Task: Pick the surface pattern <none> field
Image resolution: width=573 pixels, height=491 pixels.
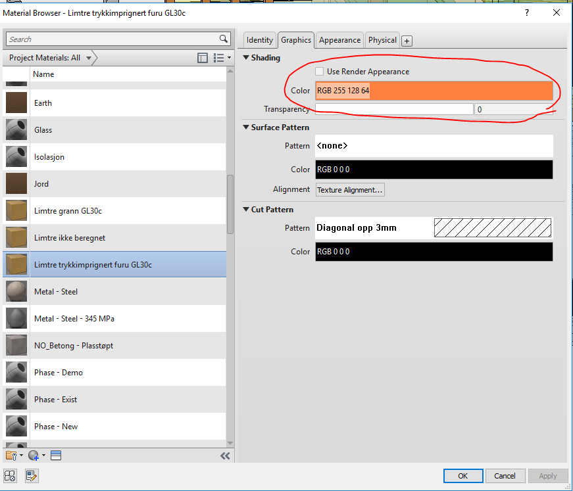Action: click(434, 146)
